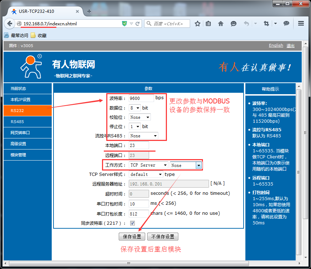Open dropdown next to crop tool
The image size is (311, 269).
(x=275, y=24)
